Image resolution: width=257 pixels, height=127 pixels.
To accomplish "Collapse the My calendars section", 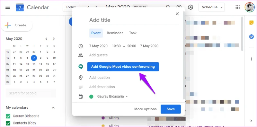I will (53, 108).
